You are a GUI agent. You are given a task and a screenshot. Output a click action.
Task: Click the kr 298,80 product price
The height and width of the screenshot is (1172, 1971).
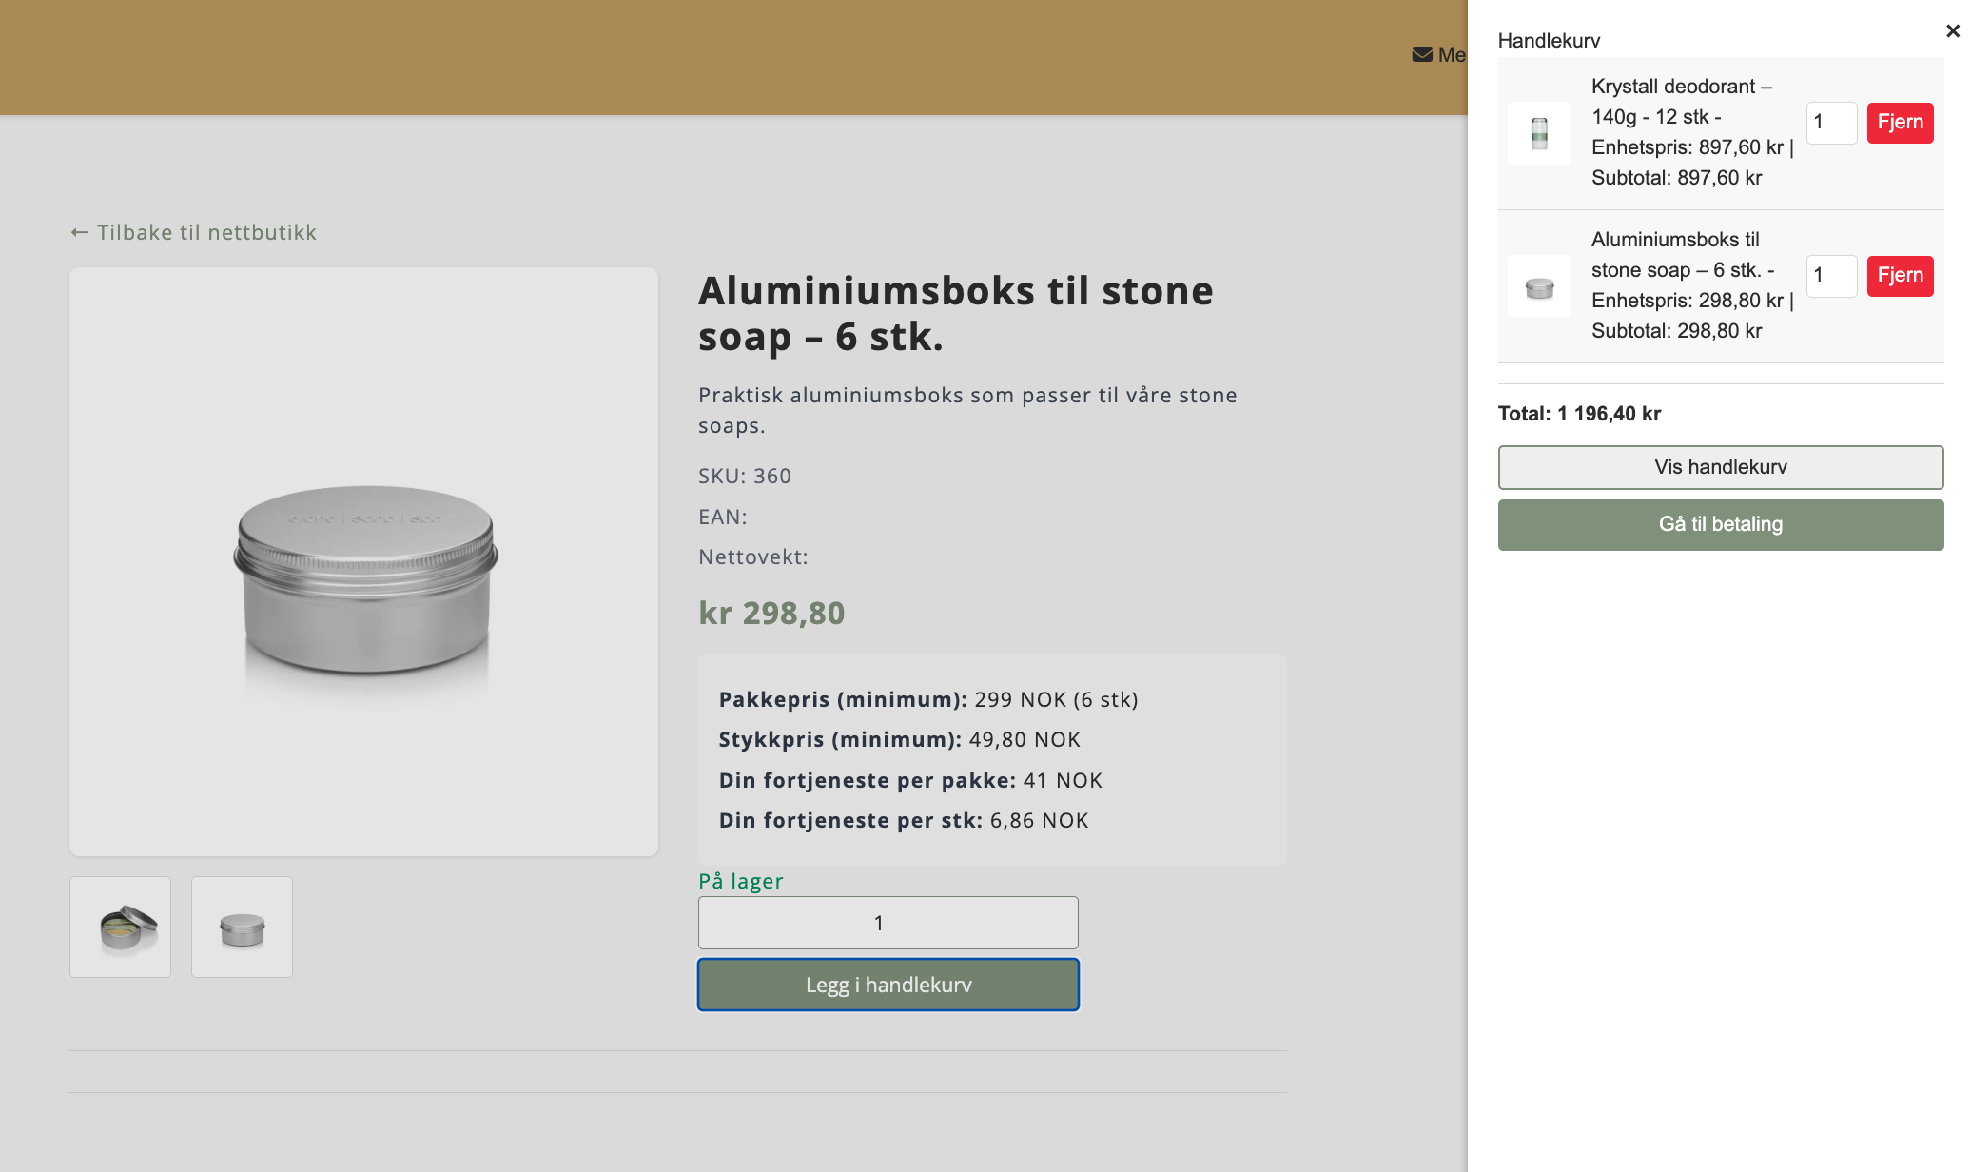coord(771,614)
